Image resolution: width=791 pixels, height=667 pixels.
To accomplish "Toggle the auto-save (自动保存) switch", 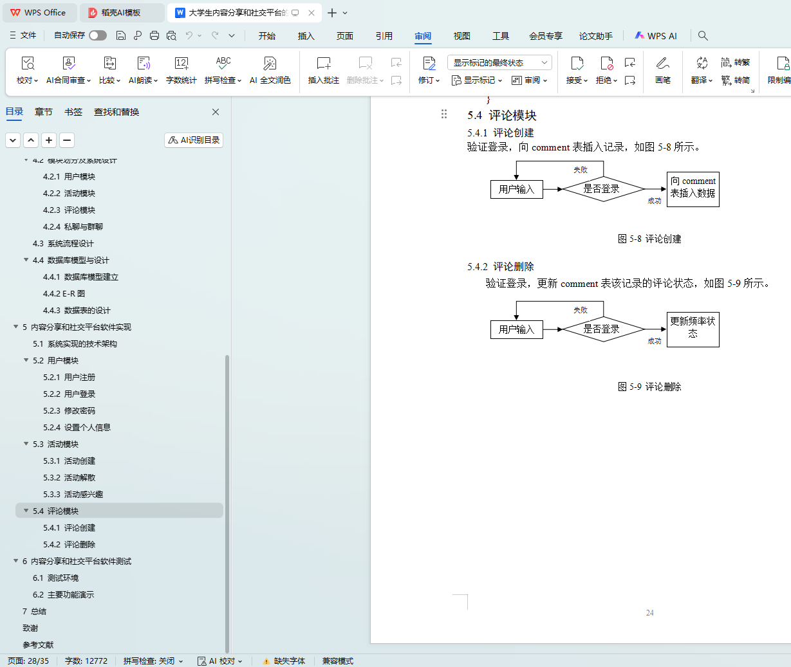I will [x=98, y=35].
